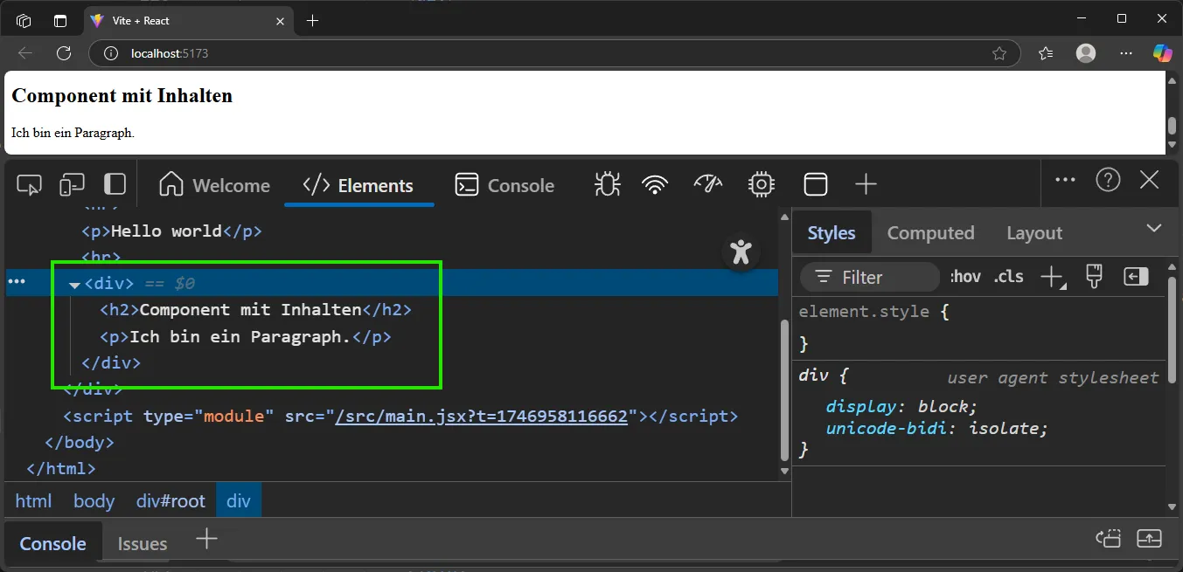1183x572 pixels.
Task: Click the display property name
Action: click(x=861, y=407)
